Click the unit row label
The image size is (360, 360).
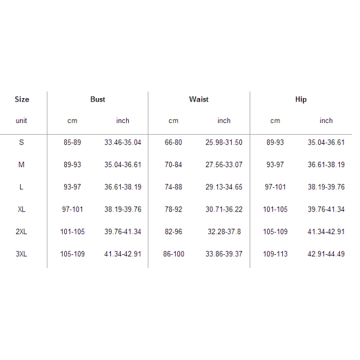pos(22,121)
